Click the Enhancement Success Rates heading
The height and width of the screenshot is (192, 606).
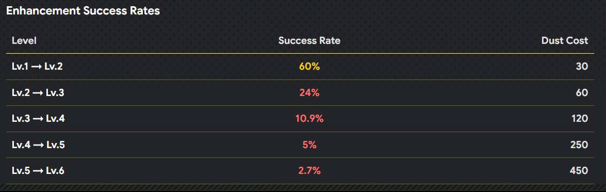coord(83,11)
